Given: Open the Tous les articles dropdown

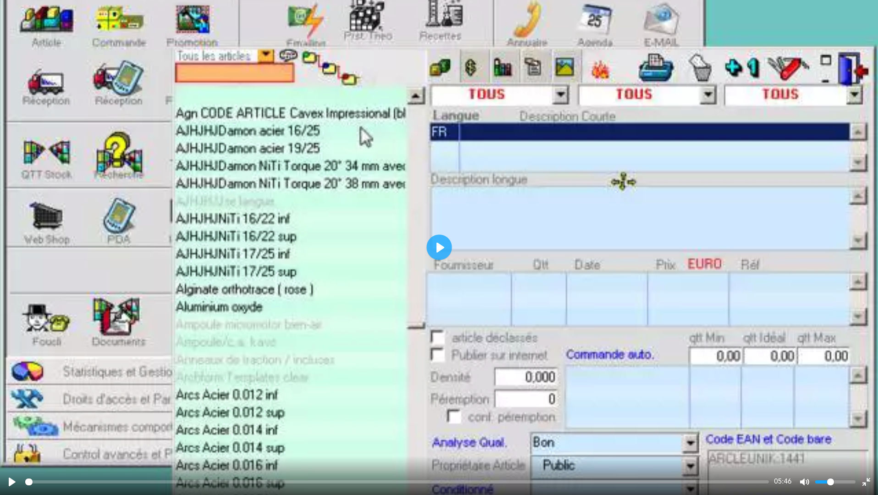Looking at the screenshot, I should coord(265,56).
